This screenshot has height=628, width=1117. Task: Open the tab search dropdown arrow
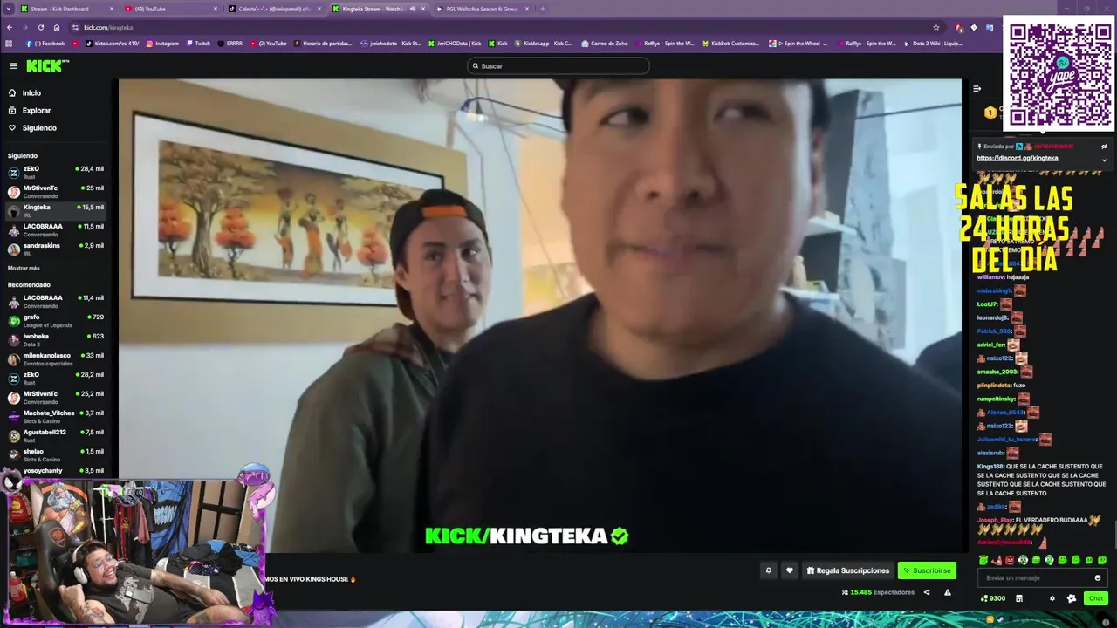[7, 9]
